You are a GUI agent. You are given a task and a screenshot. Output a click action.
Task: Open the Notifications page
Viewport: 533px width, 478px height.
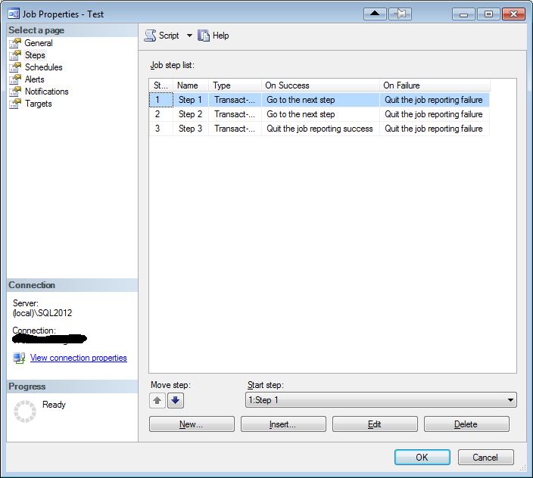[47, 92]
